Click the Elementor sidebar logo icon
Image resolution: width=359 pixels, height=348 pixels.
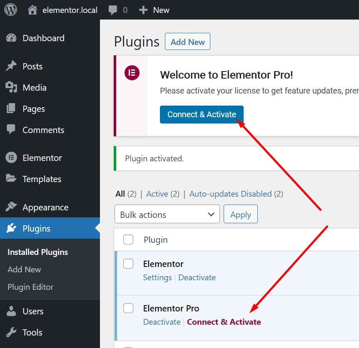point(11,158)
